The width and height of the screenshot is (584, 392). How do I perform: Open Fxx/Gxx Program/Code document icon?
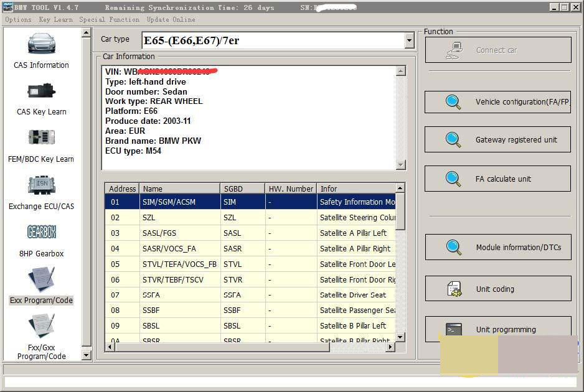pyautogui.click(x=41, y=327)
